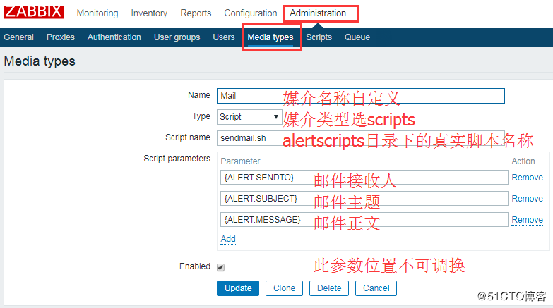The width and height of the screenshot is (553, 308).
Task: Open the Reports menu
Action: pos(196,13)
